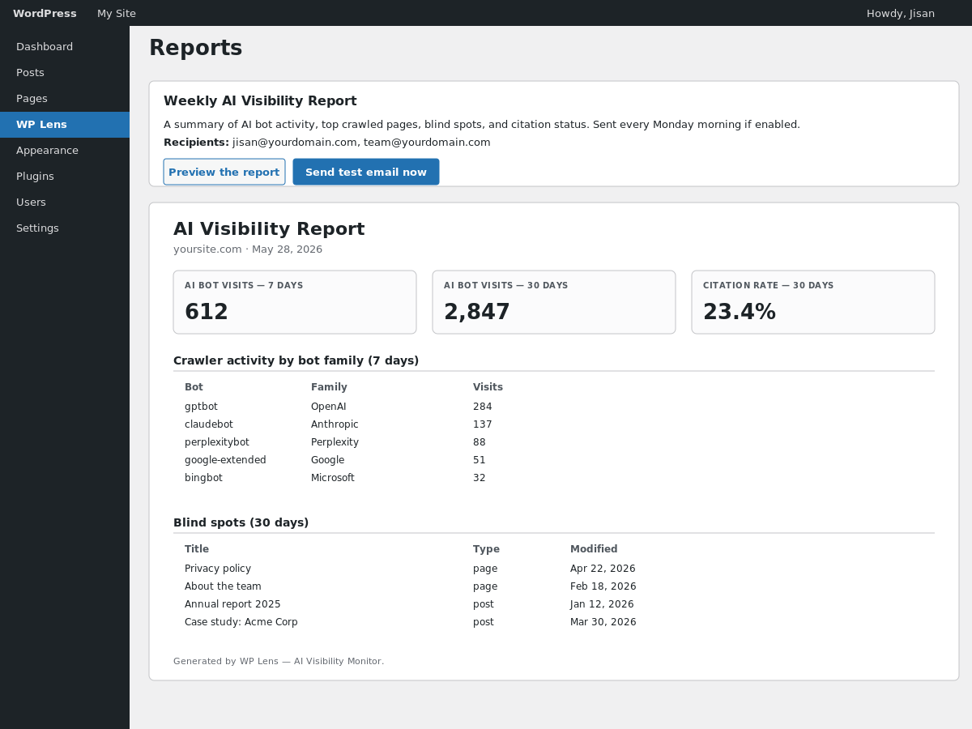Click Mar 30, 2026 modified date
The image size is (972, 729).
(x=603, y=622)
